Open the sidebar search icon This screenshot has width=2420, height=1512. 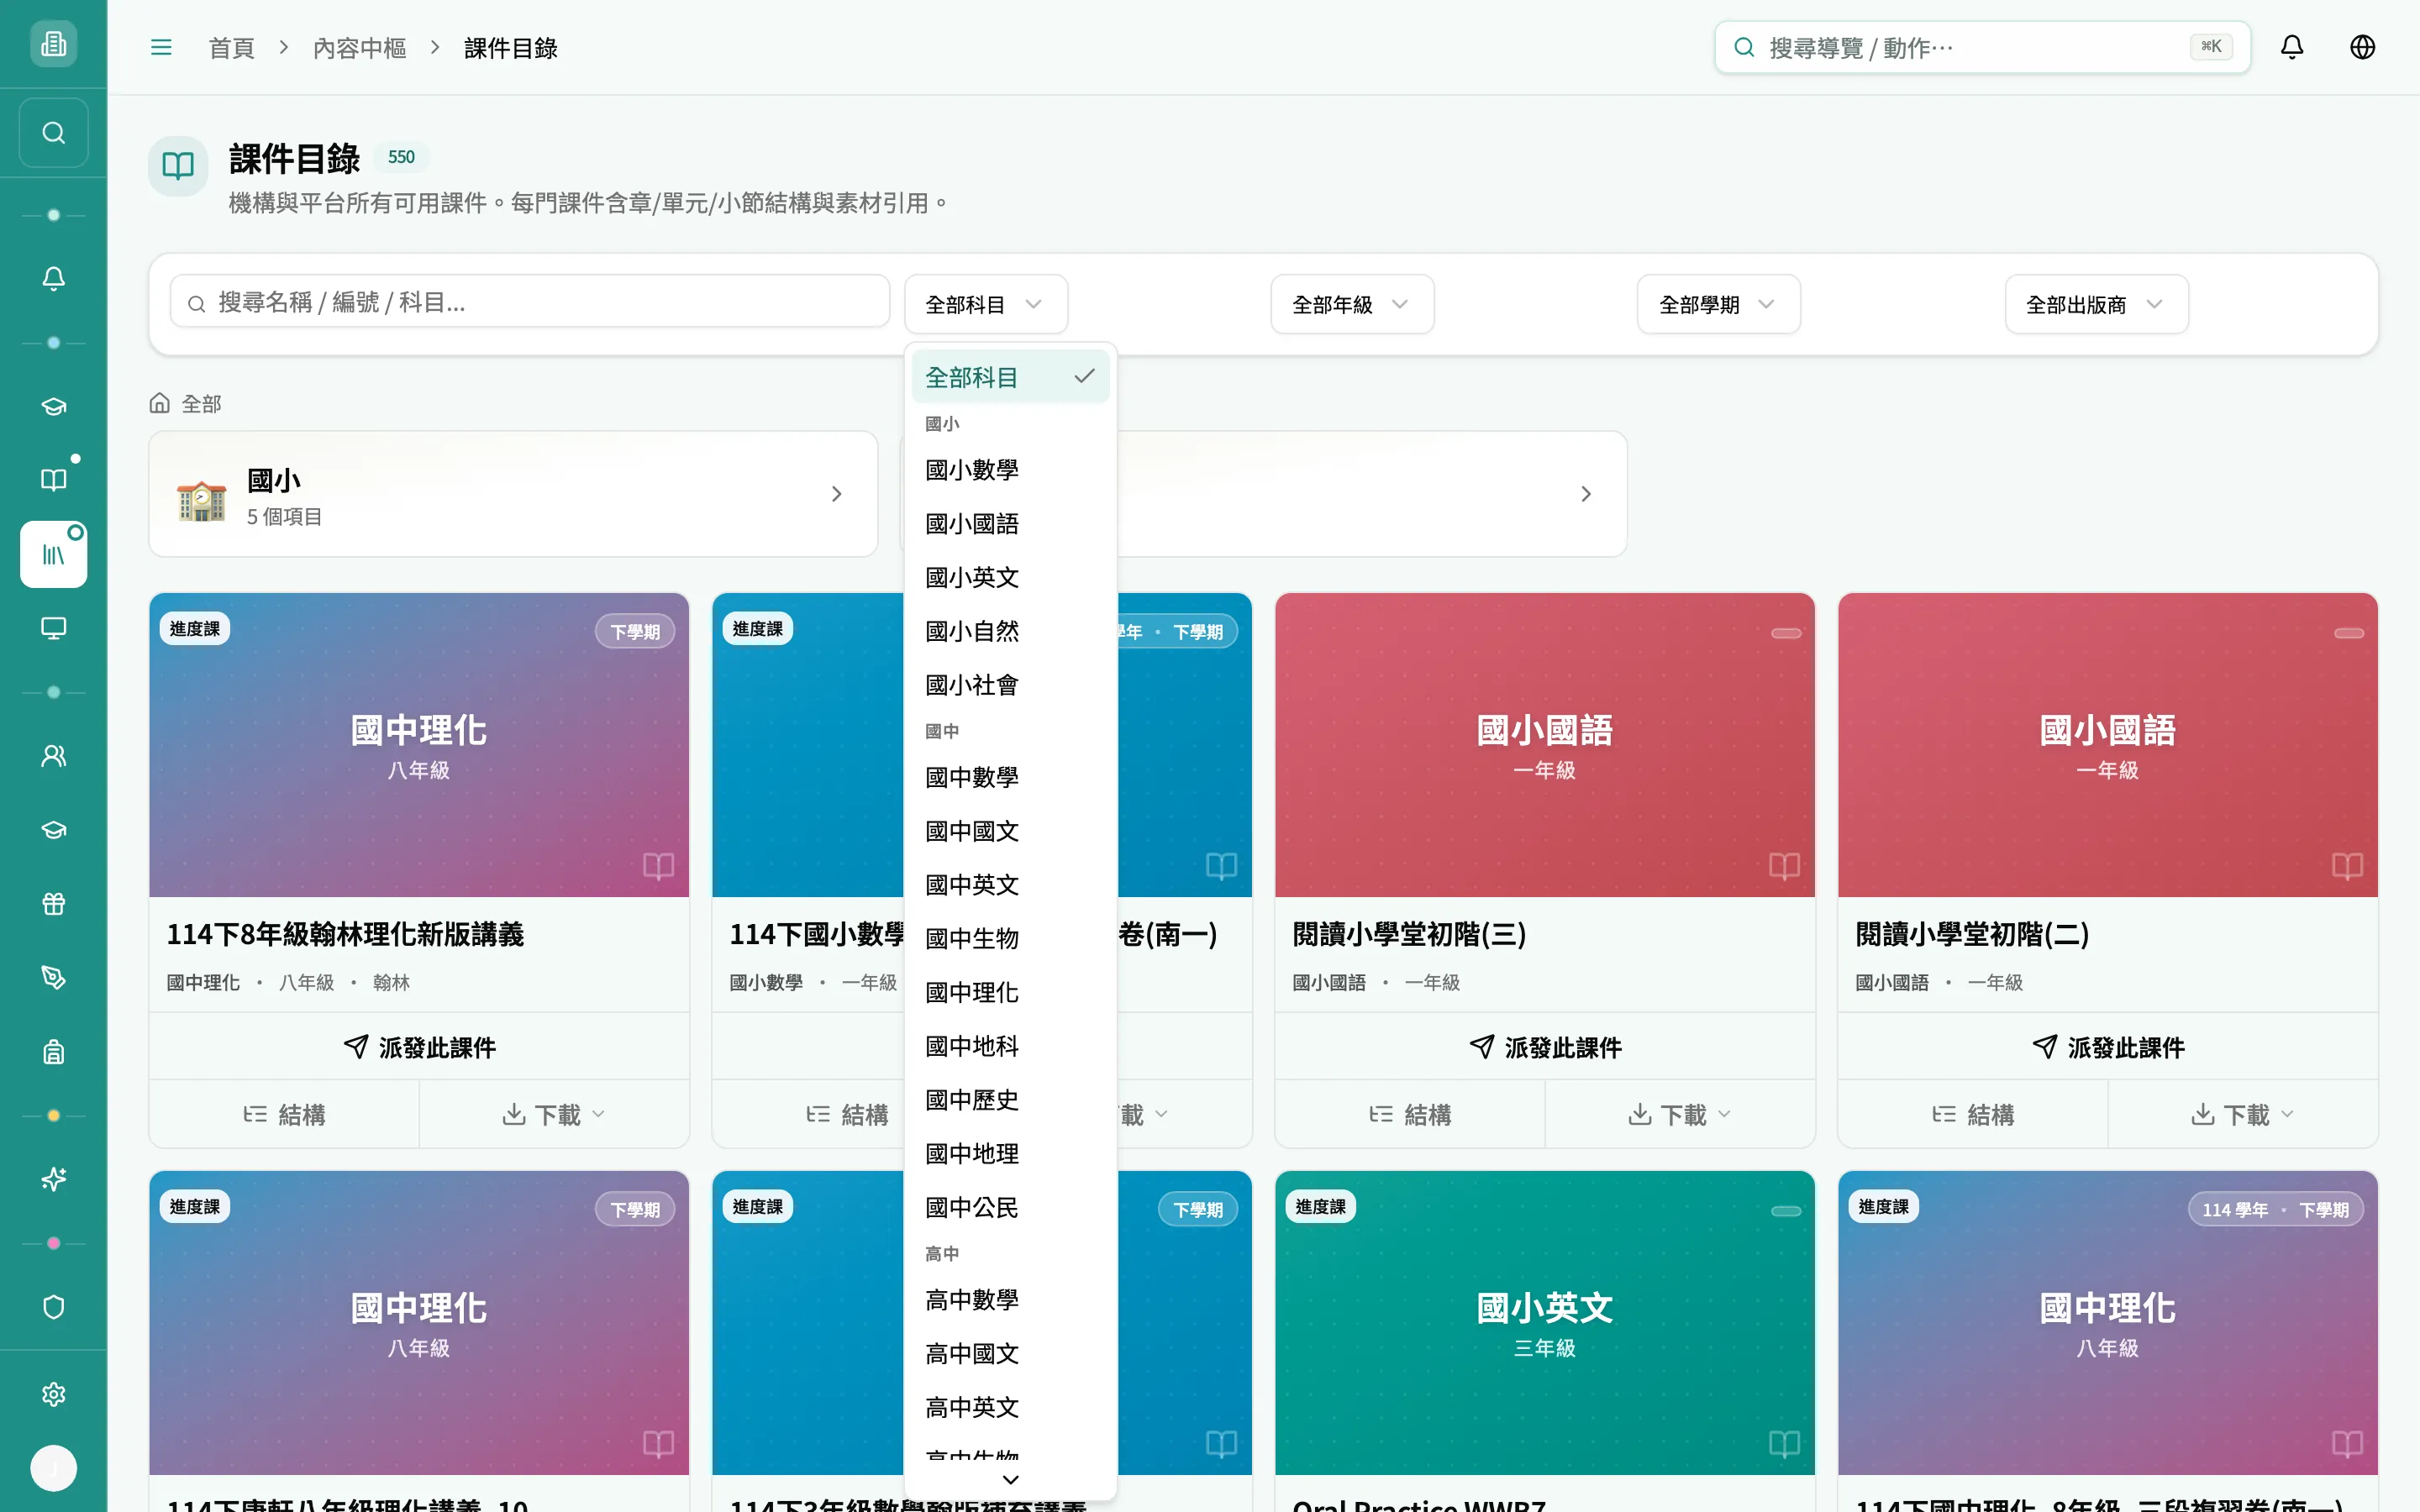pos(54,133)
